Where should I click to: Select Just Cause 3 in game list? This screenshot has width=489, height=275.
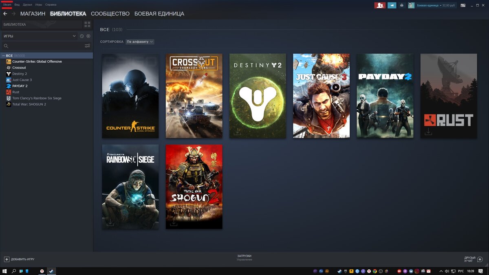[x=22, y=80]
